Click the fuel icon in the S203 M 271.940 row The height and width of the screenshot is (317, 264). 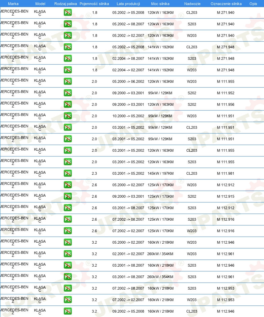68,24
